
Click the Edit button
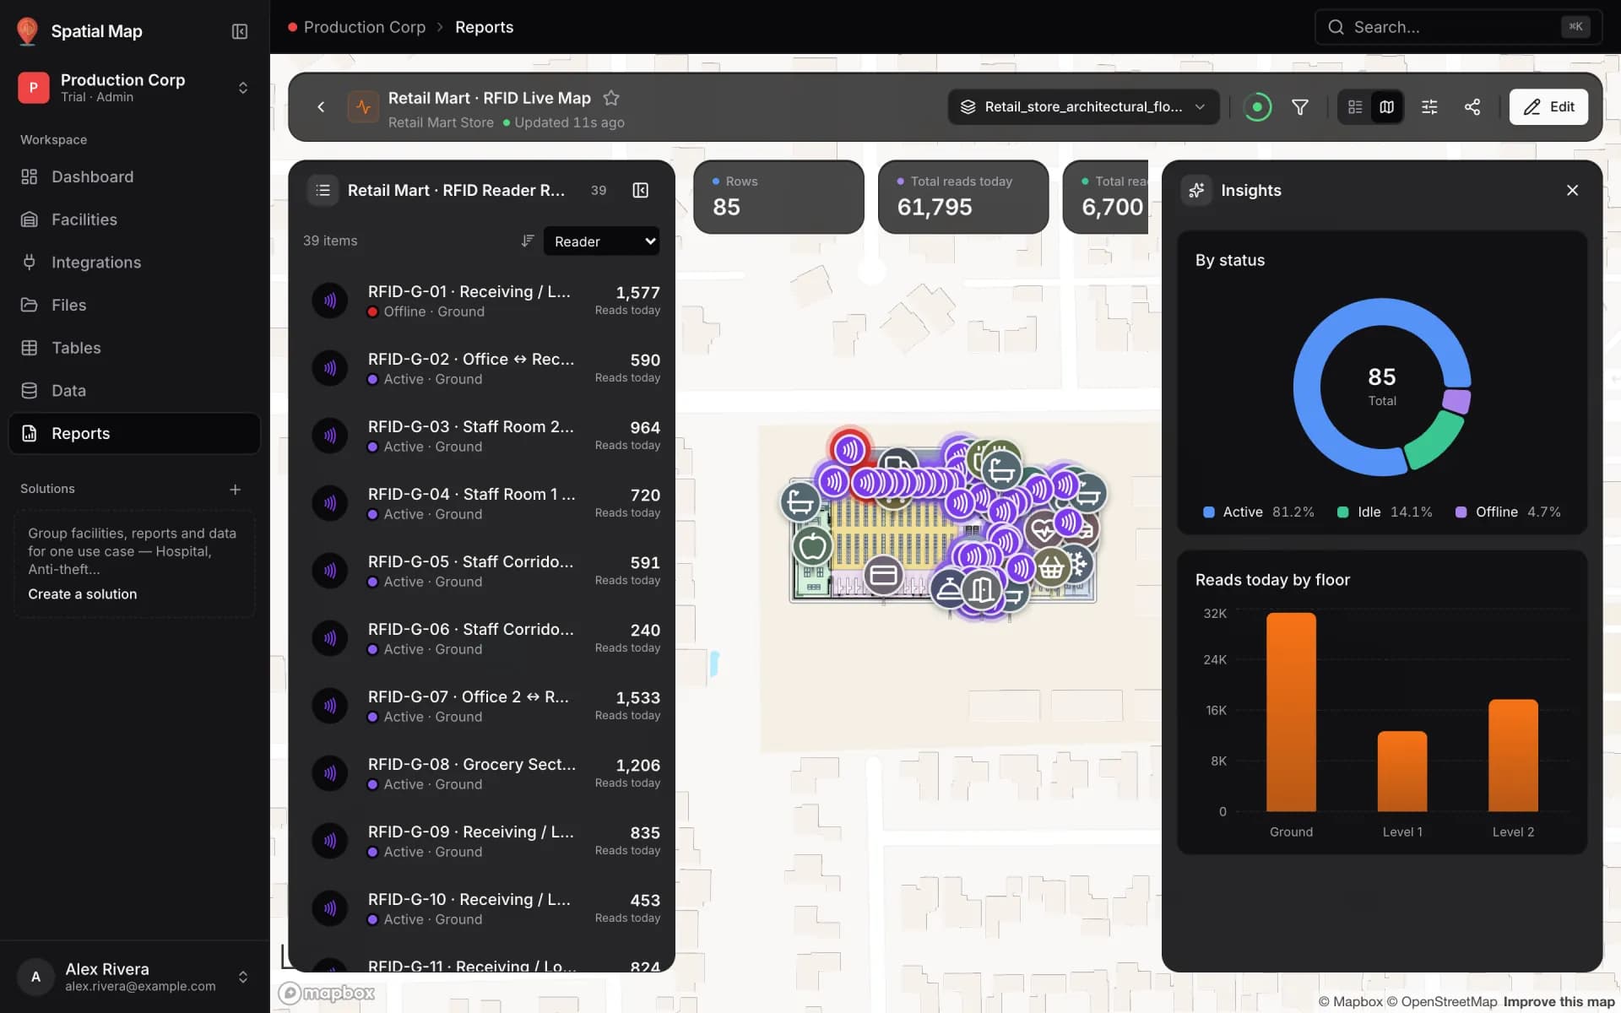point(1548,107)
